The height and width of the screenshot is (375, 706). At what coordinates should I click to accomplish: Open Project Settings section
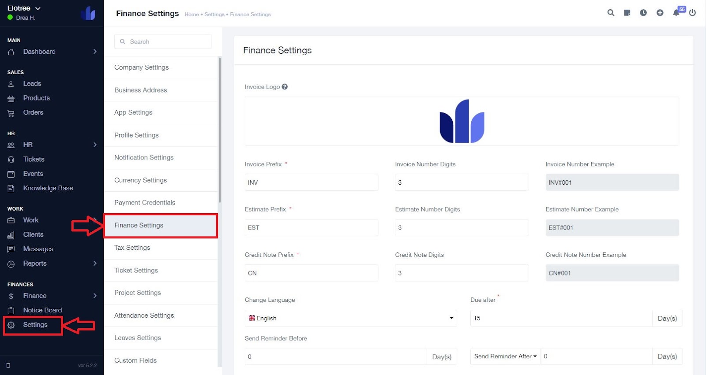click(161, 293)
